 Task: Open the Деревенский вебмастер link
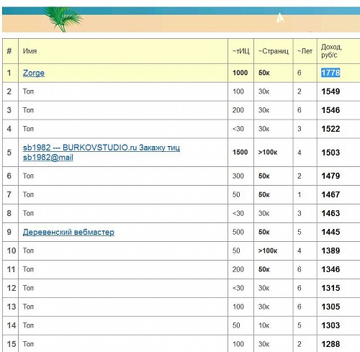coord(68,232)
